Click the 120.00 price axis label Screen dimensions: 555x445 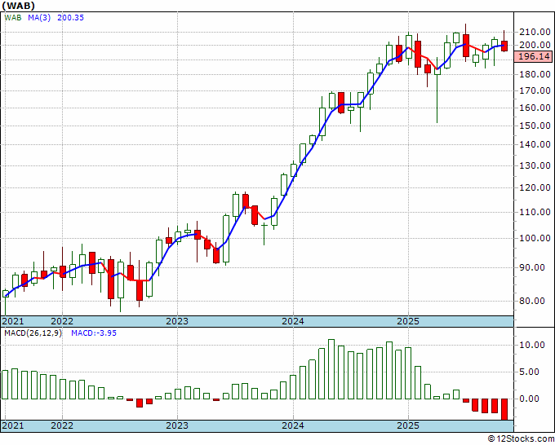[x=535, y=187]
